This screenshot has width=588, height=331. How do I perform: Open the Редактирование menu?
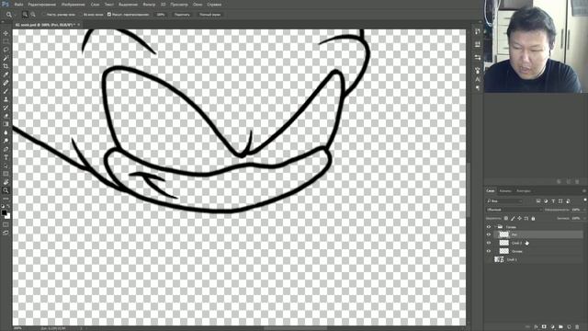(41, 5)
